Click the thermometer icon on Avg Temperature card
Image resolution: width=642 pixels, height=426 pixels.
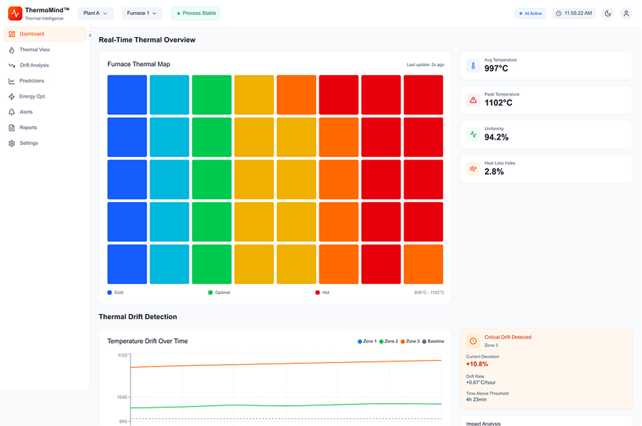click(473, 66)
